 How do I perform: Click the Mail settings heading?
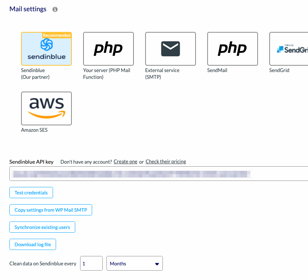tap(28, 9)
